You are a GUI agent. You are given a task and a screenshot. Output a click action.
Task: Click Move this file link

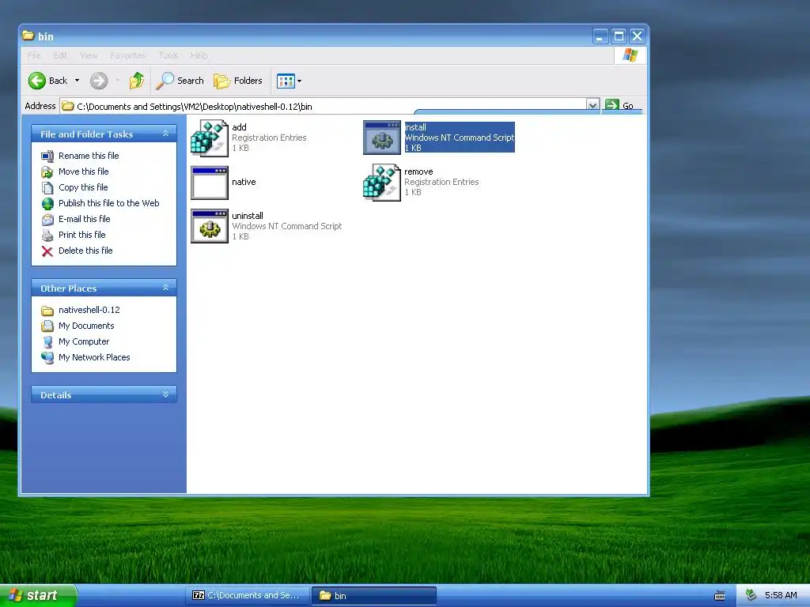(x=83, y=172)
